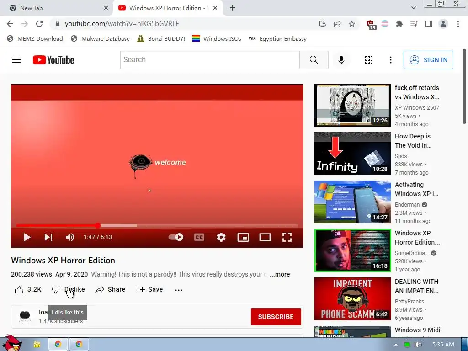Reload the current page
This screenshot has width=468, height=351.
click(x=39, y=24)
